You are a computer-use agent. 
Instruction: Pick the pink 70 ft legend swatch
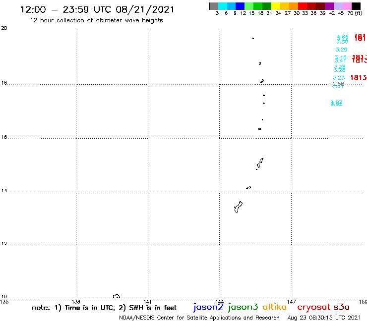[x=347, y=6]
